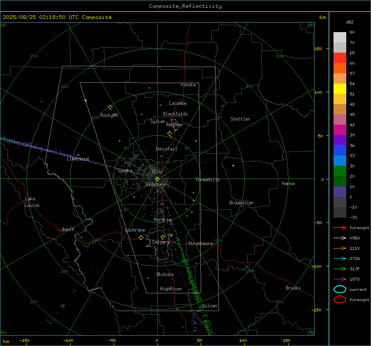The width and height of the screenshot is (371, 346).
Task: Click the Airdrie city label
Action: [x=162, y=220]
